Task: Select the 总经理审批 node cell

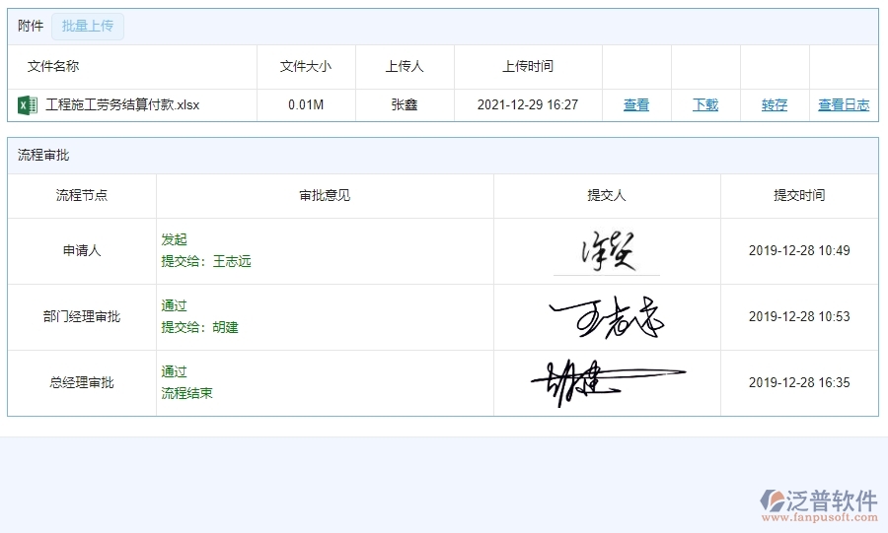Action: click(x=82, y=383)
